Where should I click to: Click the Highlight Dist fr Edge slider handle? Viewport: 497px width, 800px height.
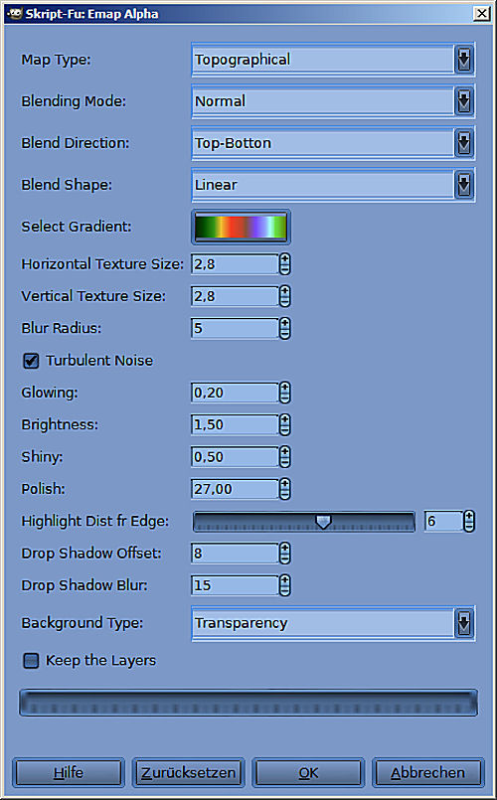click(x=323, y=521)
